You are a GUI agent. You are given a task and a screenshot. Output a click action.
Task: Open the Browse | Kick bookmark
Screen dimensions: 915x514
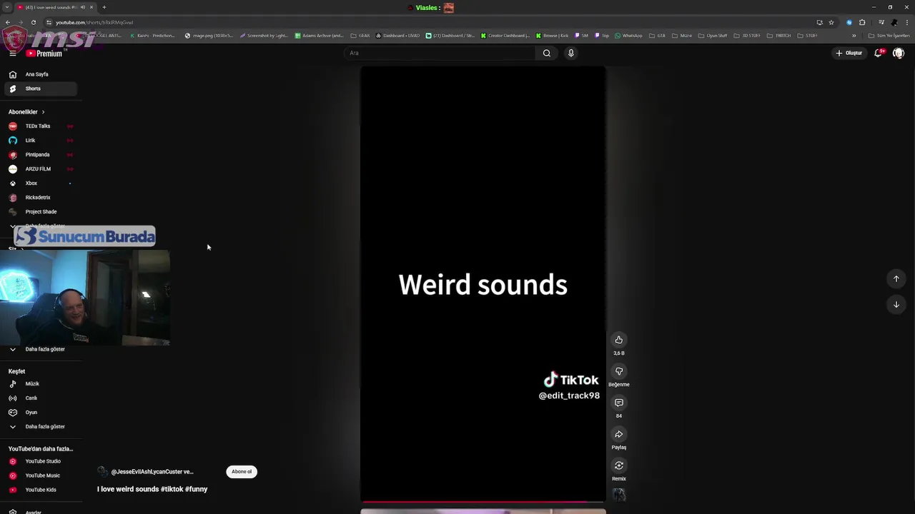(x=552, y=36)
